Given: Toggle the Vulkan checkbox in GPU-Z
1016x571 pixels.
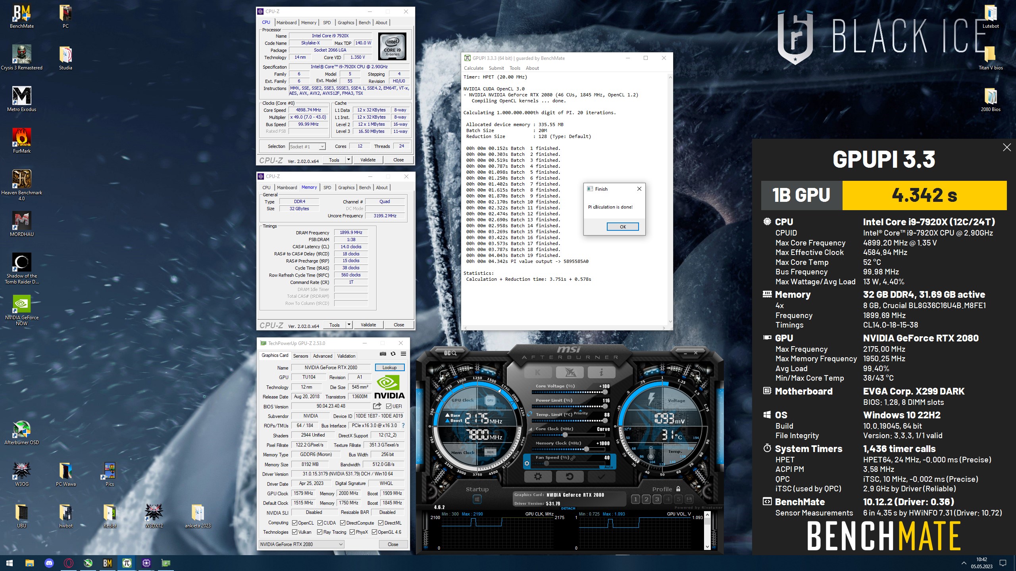Looking at the screenshot, I should 294,532.
